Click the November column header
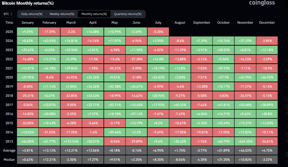 point(245,22)
